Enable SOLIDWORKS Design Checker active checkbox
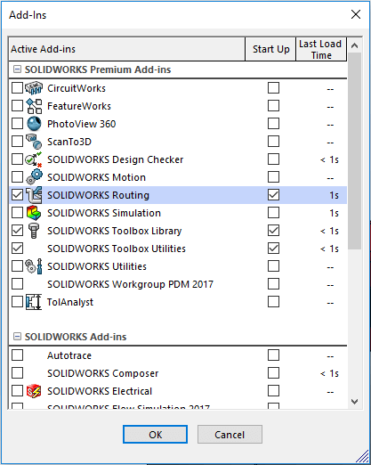This screenshot has height=465, width=371. point(17,159)
